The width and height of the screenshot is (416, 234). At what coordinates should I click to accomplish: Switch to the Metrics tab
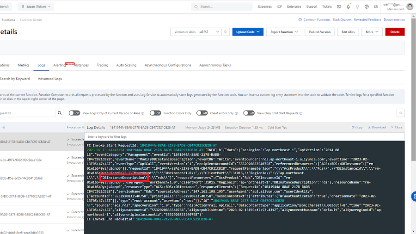pyautogui.click(x=24, y=65)
